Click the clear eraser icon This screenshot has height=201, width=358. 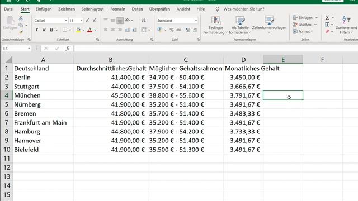[x=327, y=31]
